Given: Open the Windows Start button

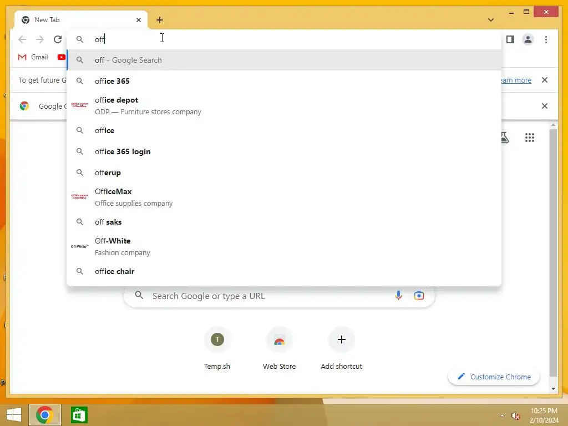Looking at the screenshot, I should click(14, 415).
